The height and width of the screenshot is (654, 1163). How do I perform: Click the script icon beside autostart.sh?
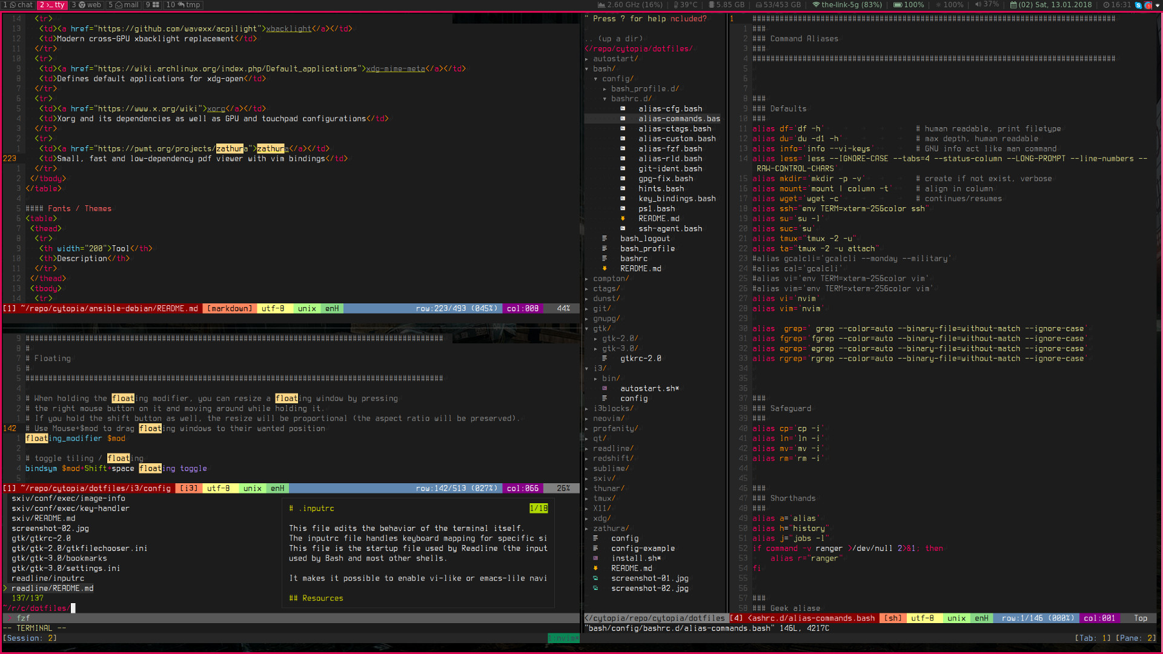[x=605, y=389]
